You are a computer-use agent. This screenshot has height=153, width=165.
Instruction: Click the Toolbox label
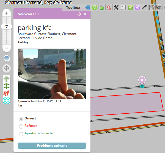point(73,8)
